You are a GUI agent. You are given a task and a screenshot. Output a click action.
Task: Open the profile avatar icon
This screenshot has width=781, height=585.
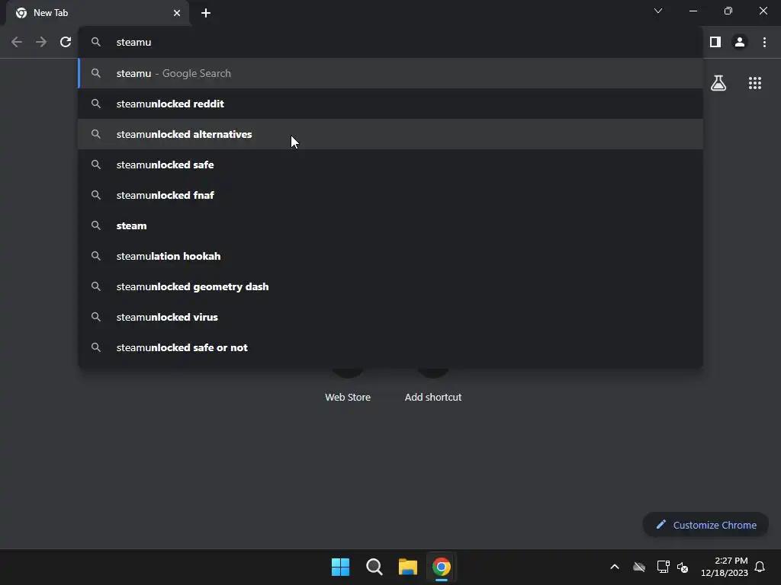[740, 43]
